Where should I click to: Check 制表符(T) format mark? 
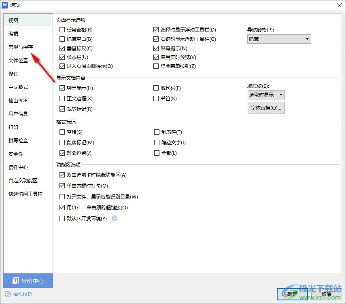click(157, 132)
